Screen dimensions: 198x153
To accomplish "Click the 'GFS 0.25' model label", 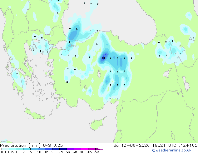I will coord(53,146).
